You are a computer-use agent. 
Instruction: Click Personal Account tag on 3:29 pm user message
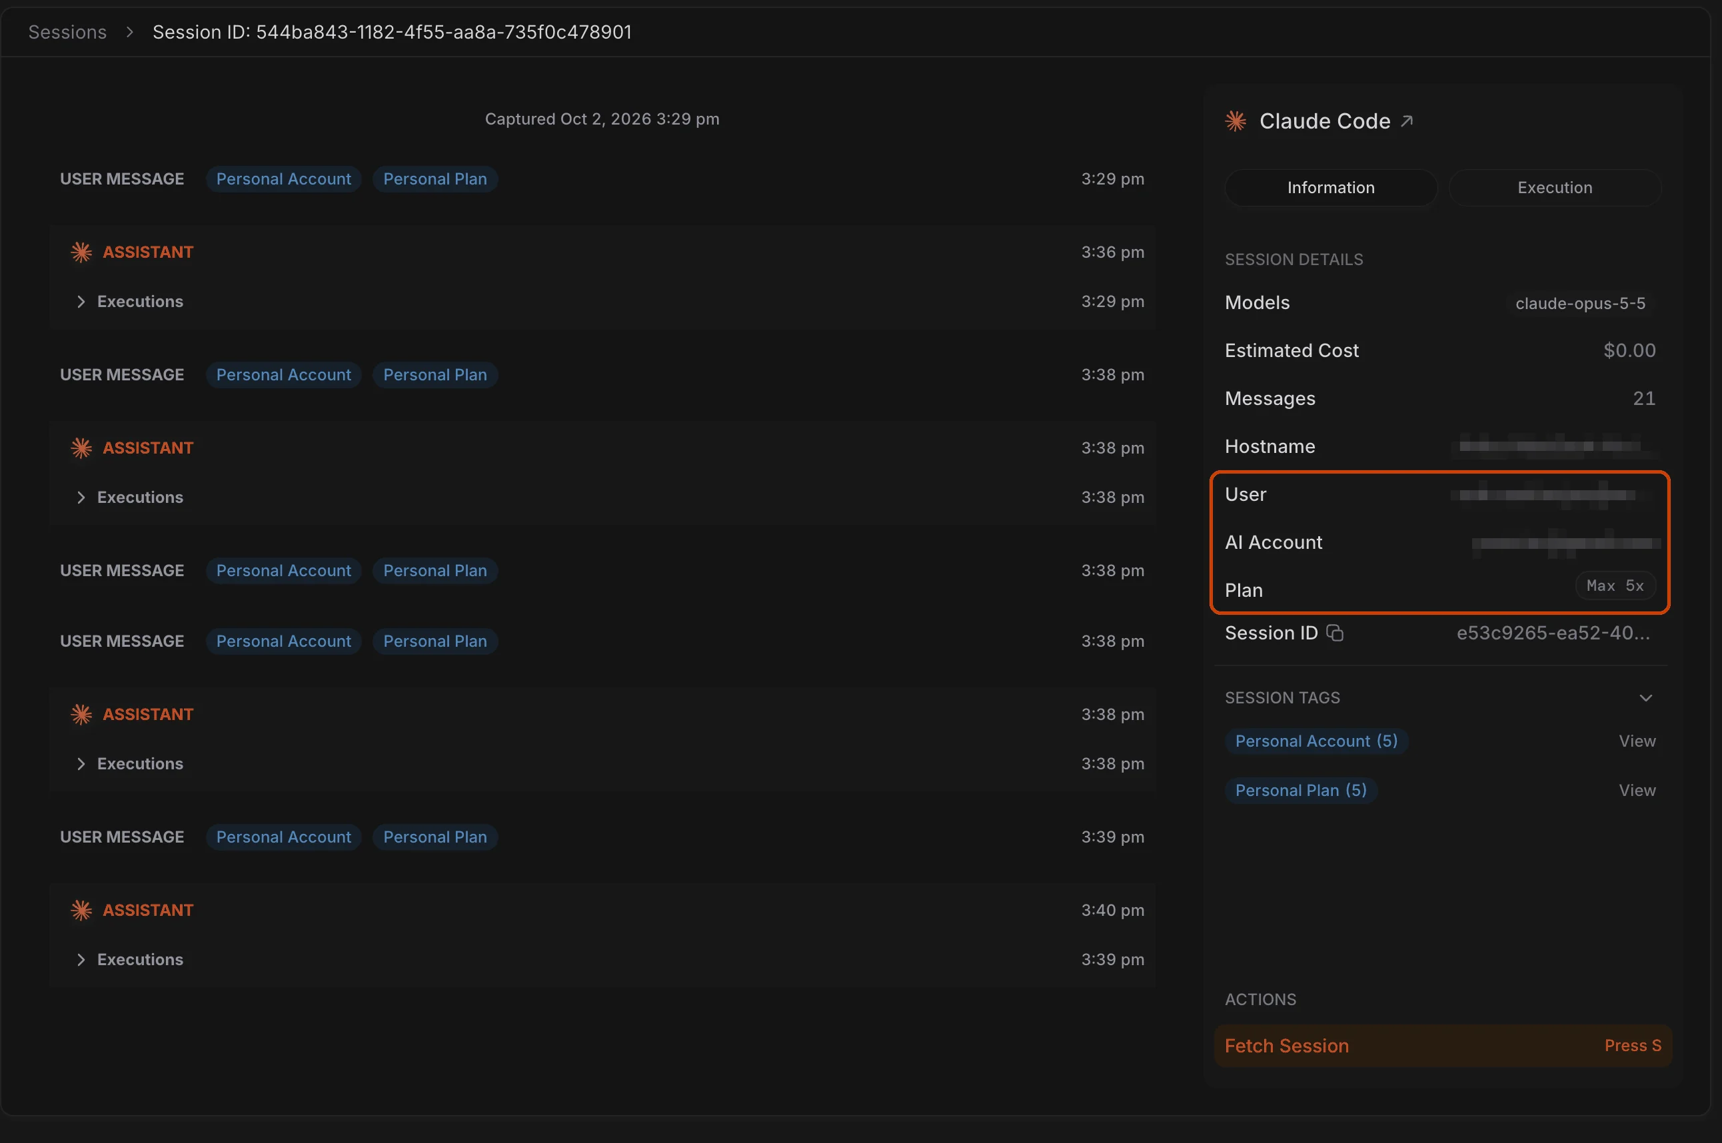tap(284, 179)
